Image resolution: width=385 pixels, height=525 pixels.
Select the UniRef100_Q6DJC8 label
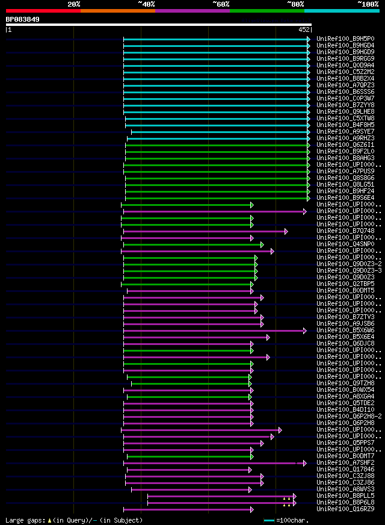click(x=345, y=344)
